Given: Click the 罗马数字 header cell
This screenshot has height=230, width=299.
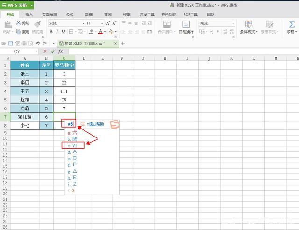Looking at the screenshot, I should 64,65.
